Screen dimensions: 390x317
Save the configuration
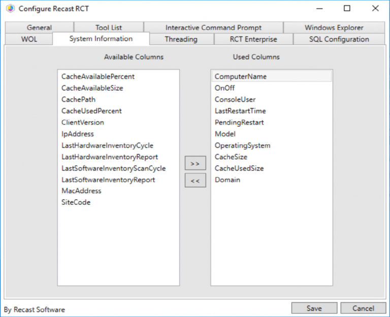pos(314,308)
